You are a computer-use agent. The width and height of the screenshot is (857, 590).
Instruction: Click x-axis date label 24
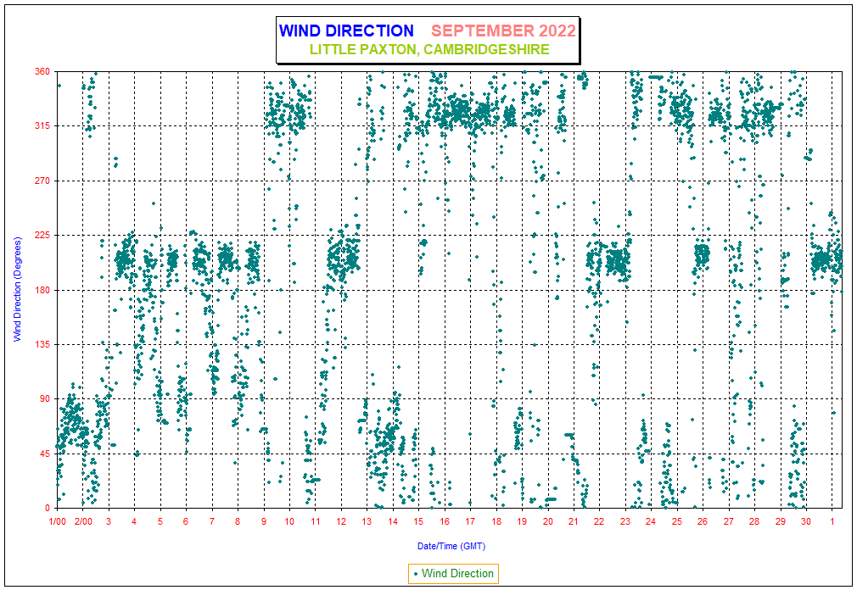click(651, 522)
